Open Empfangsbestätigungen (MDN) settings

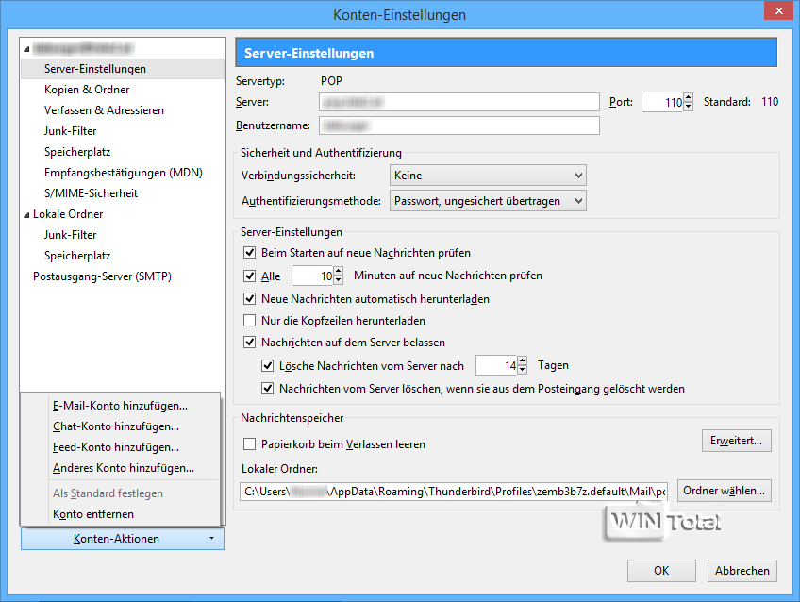point(124,173)
